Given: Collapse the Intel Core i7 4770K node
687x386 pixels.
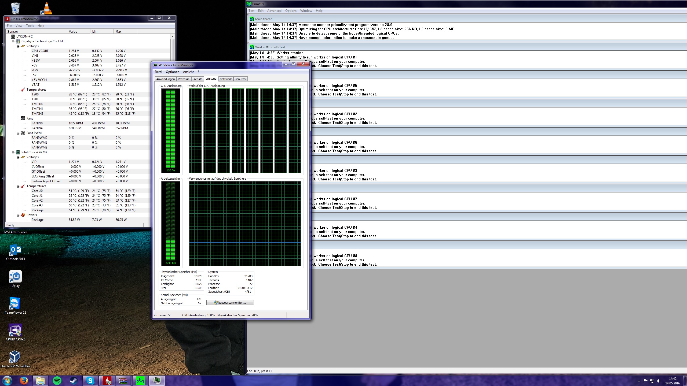Looking at the screenshot, I should (x=13, y=152).
